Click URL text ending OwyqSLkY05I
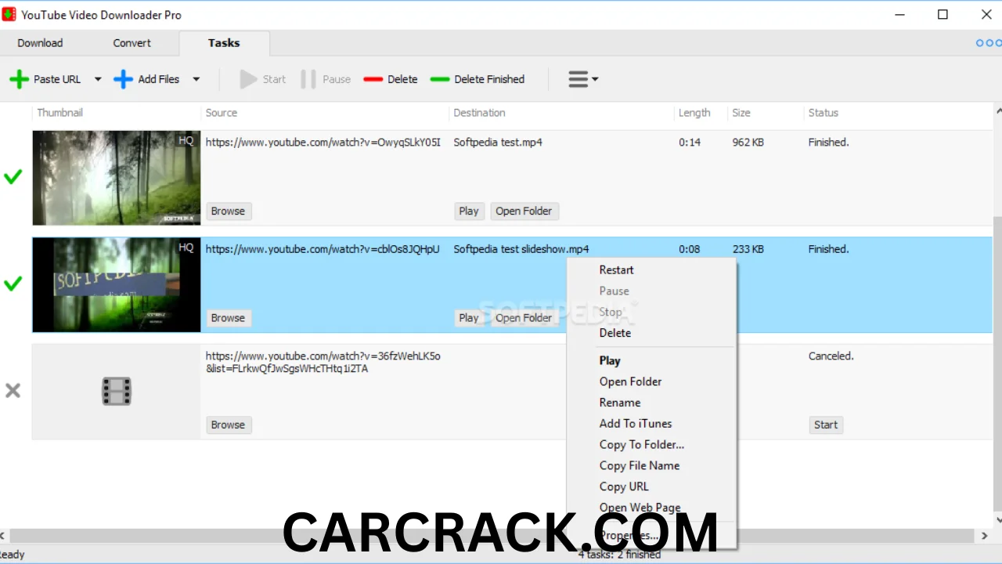1002x564 pixels. (x=323, y=143)
